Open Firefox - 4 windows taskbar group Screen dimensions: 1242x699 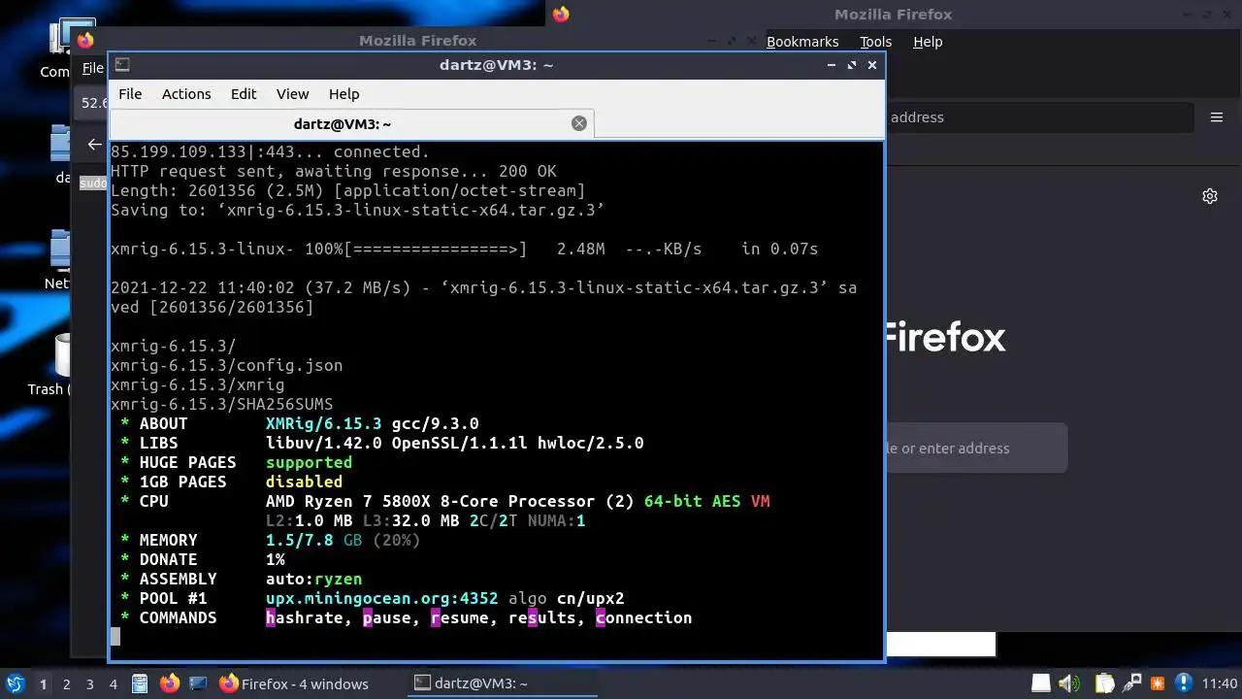(294, 683)
